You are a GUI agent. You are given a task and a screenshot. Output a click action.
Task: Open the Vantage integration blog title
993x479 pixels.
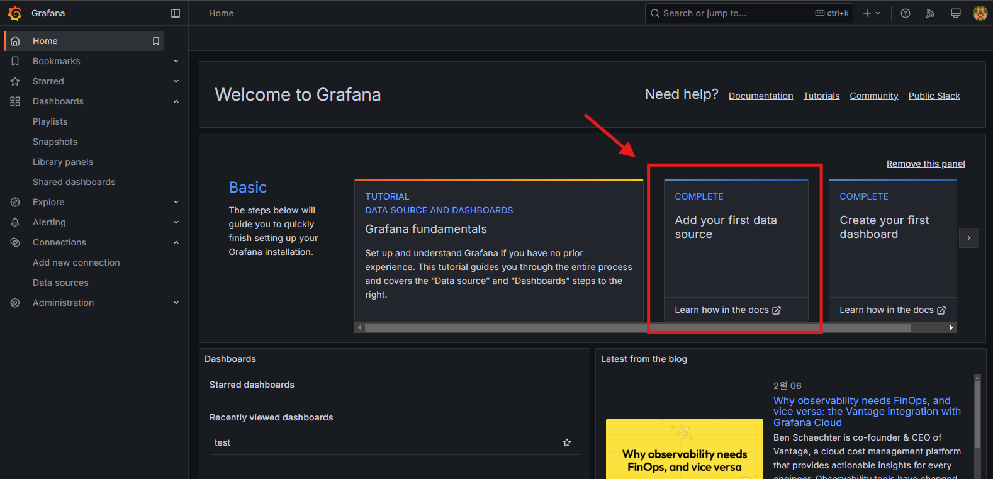pos(867,412)
